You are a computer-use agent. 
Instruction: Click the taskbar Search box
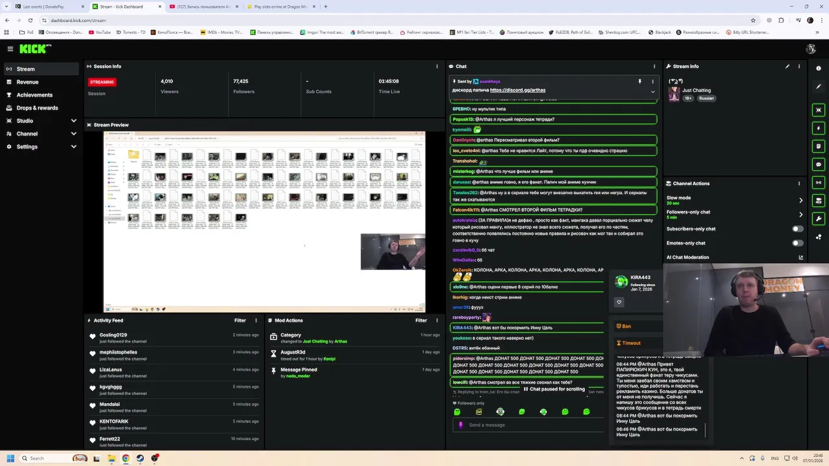(53, 458)
